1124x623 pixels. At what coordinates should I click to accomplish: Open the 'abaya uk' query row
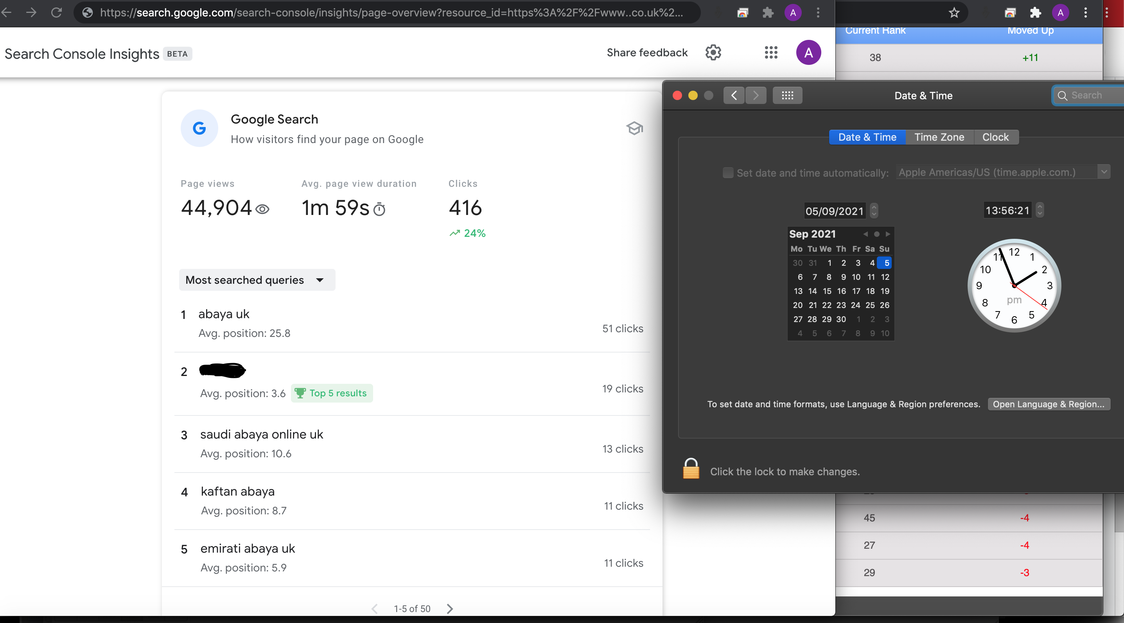pos(412,323)
